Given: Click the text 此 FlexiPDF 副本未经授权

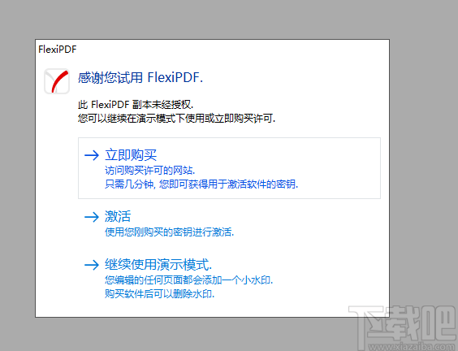Looking at the screenshot, I should 136,105.
